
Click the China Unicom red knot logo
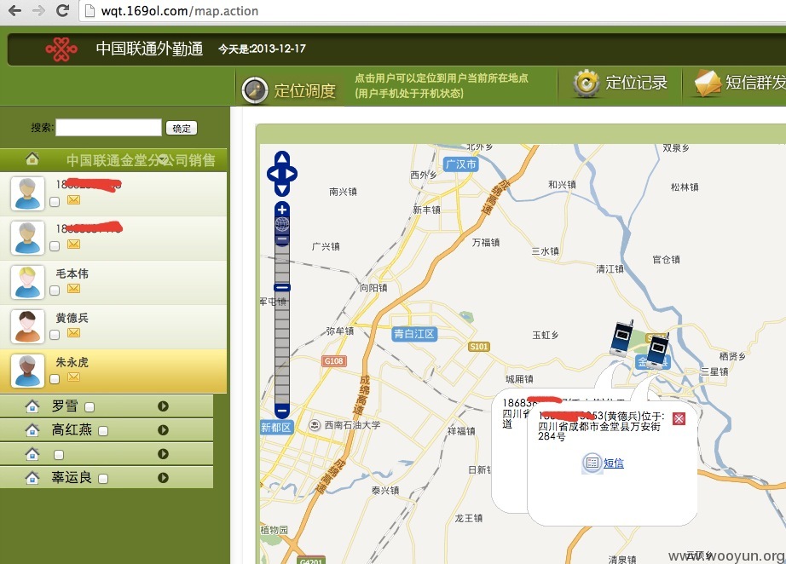(61, 49)
